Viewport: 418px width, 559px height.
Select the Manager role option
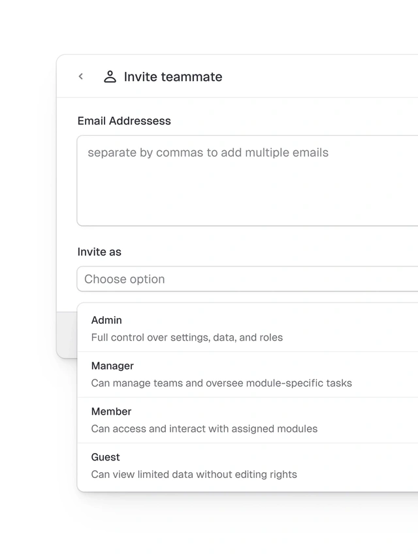tap(248, 374)
